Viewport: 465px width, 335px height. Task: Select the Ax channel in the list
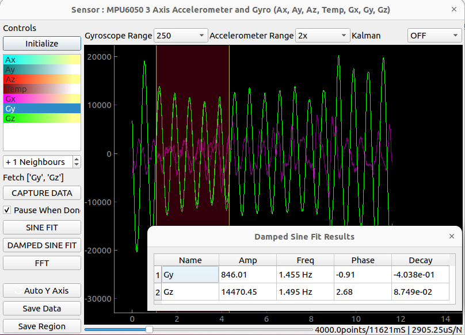(42, 60)
